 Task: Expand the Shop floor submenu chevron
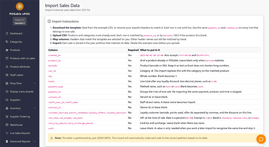35,83
